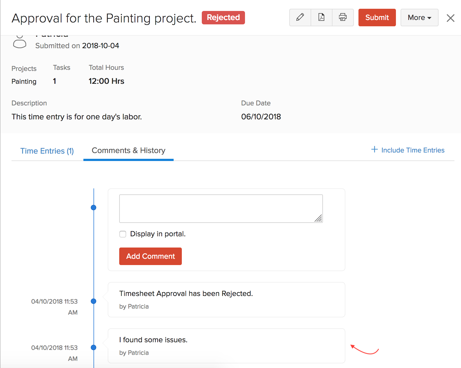
Task: Click the plus icon beside Include Time Entries
Action: coord(374,150)
